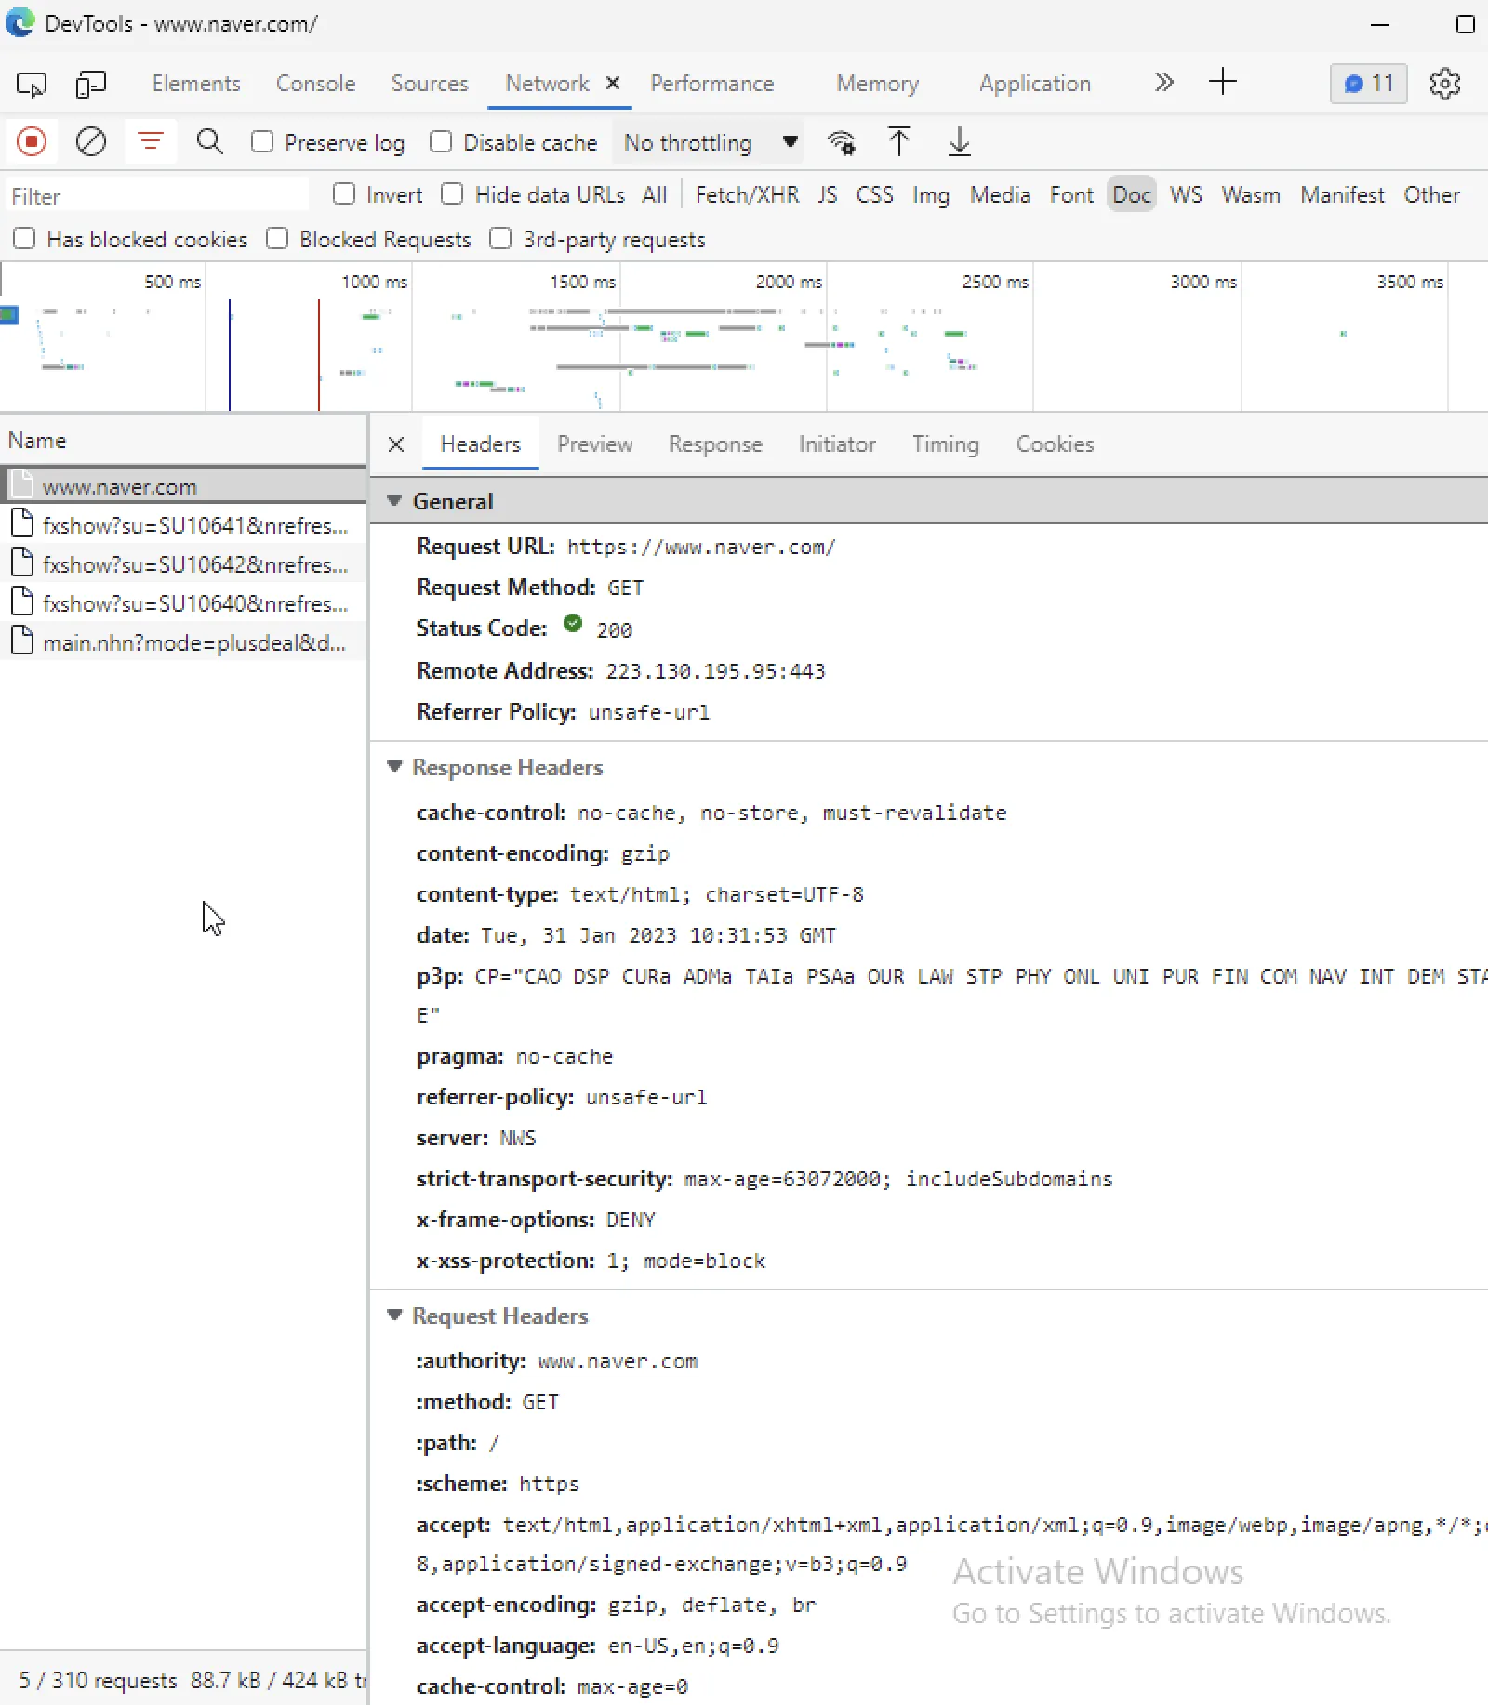Open the Sources tab
Viewport: 1488px width, 1705px height.
coord(430,84)
